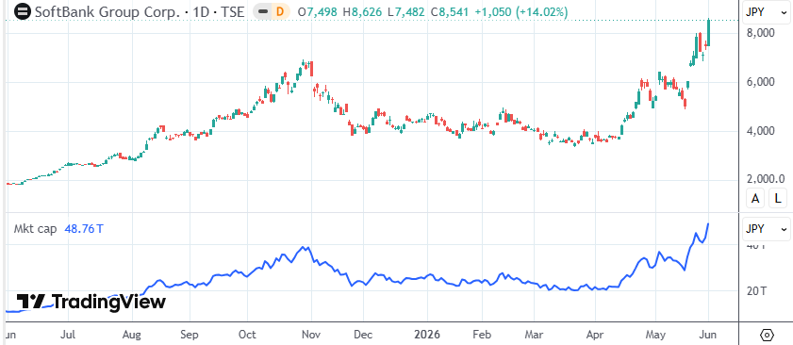The width and height of the screenshot is (793, 345).
Task: Click the Nov label on the time axis
Action: tap(311, 335)
